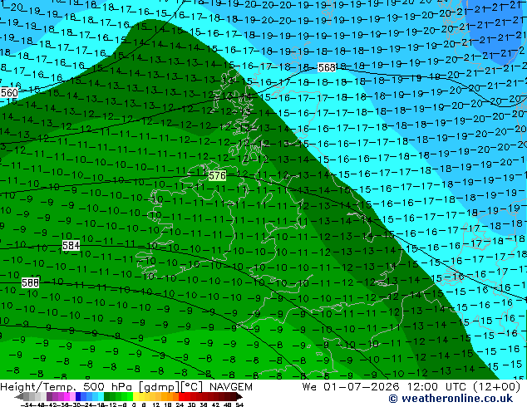Click the 584 geopotential contour label
Viewport: 527px width, 407px height.
click(71, 246)
